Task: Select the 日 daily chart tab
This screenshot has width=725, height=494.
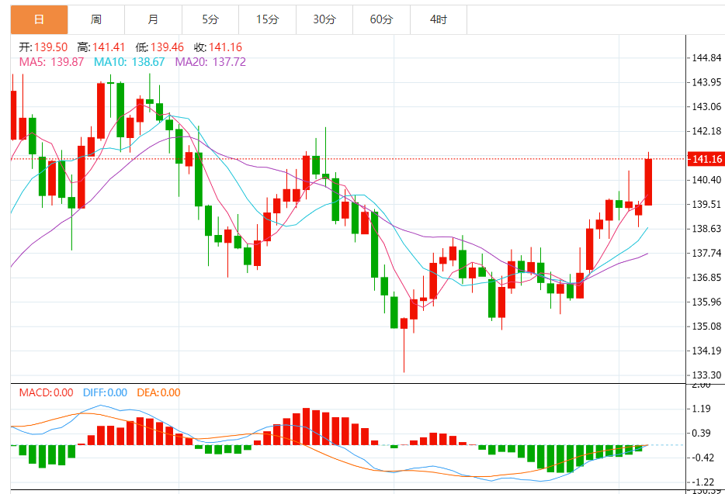Action: (40, 19)
